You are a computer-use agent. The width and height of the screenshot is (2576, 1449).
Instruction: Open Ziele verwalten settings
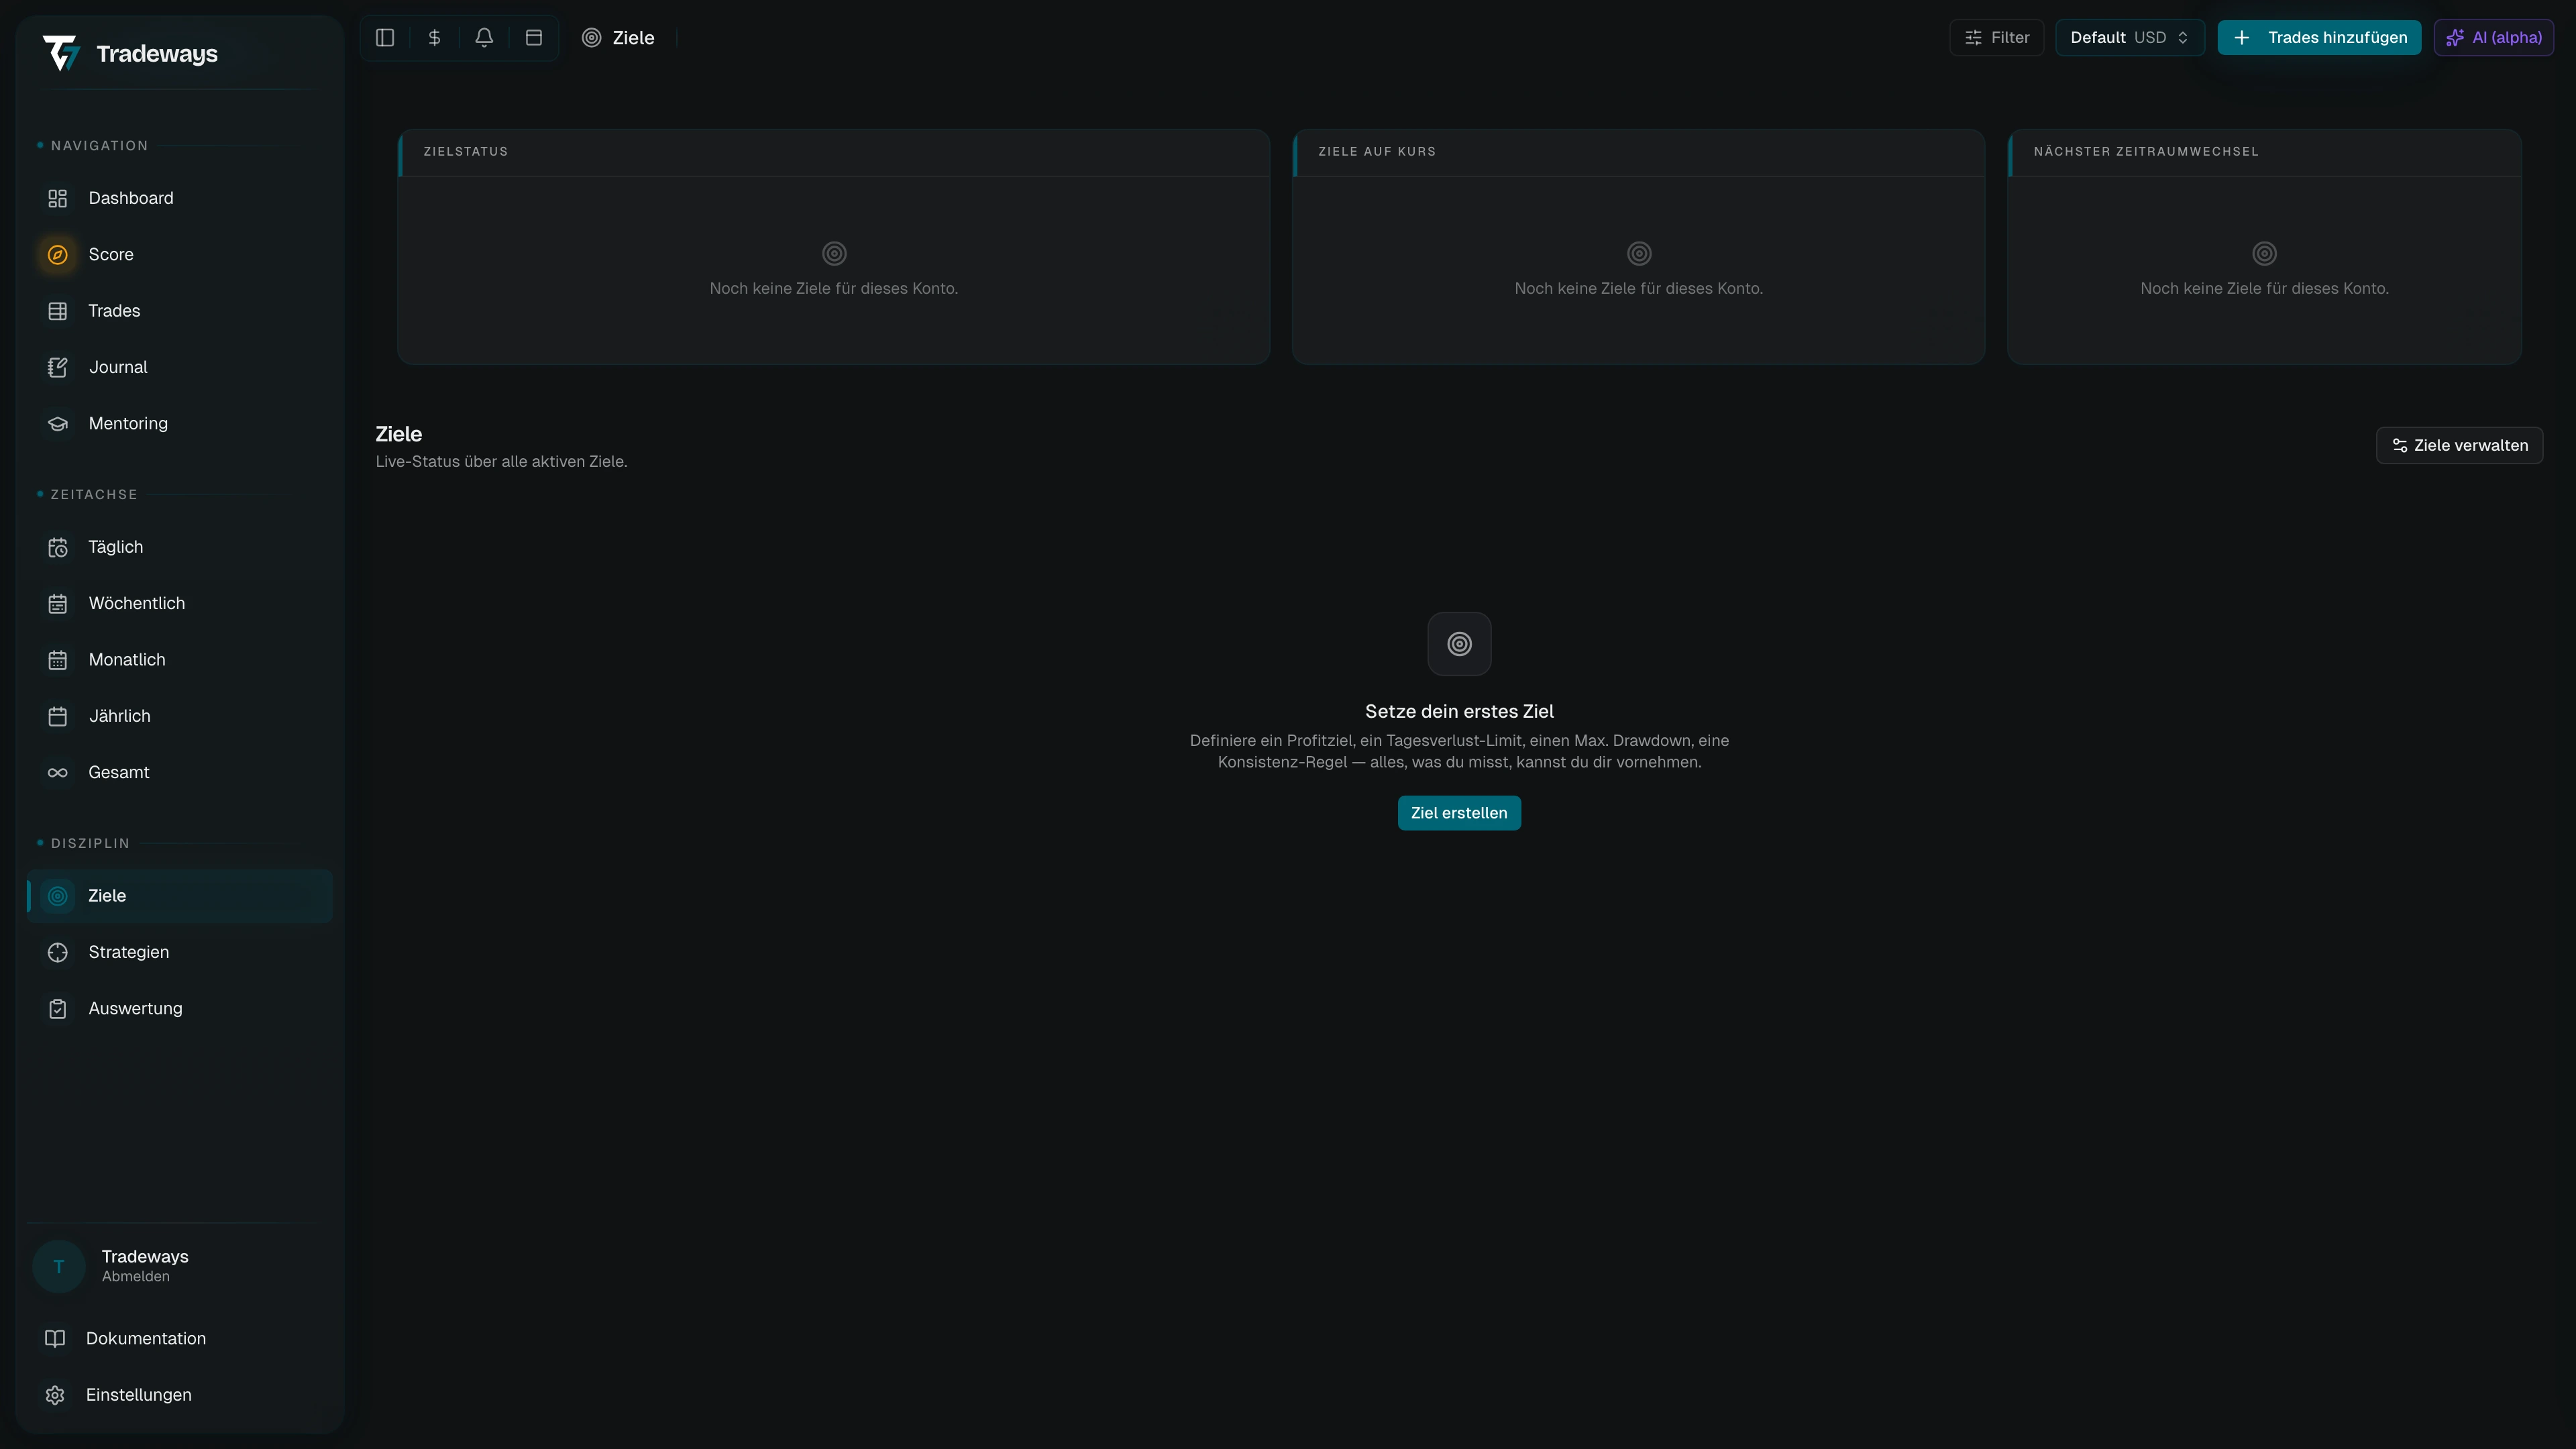(x=2459, y=445)
